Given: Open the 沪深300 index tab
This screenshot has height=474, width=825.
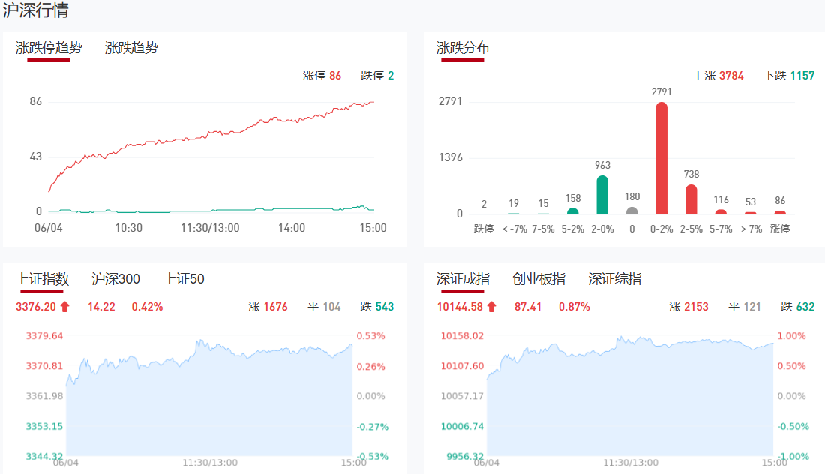Looking at the screenshot, I should [x=115, y=279].
